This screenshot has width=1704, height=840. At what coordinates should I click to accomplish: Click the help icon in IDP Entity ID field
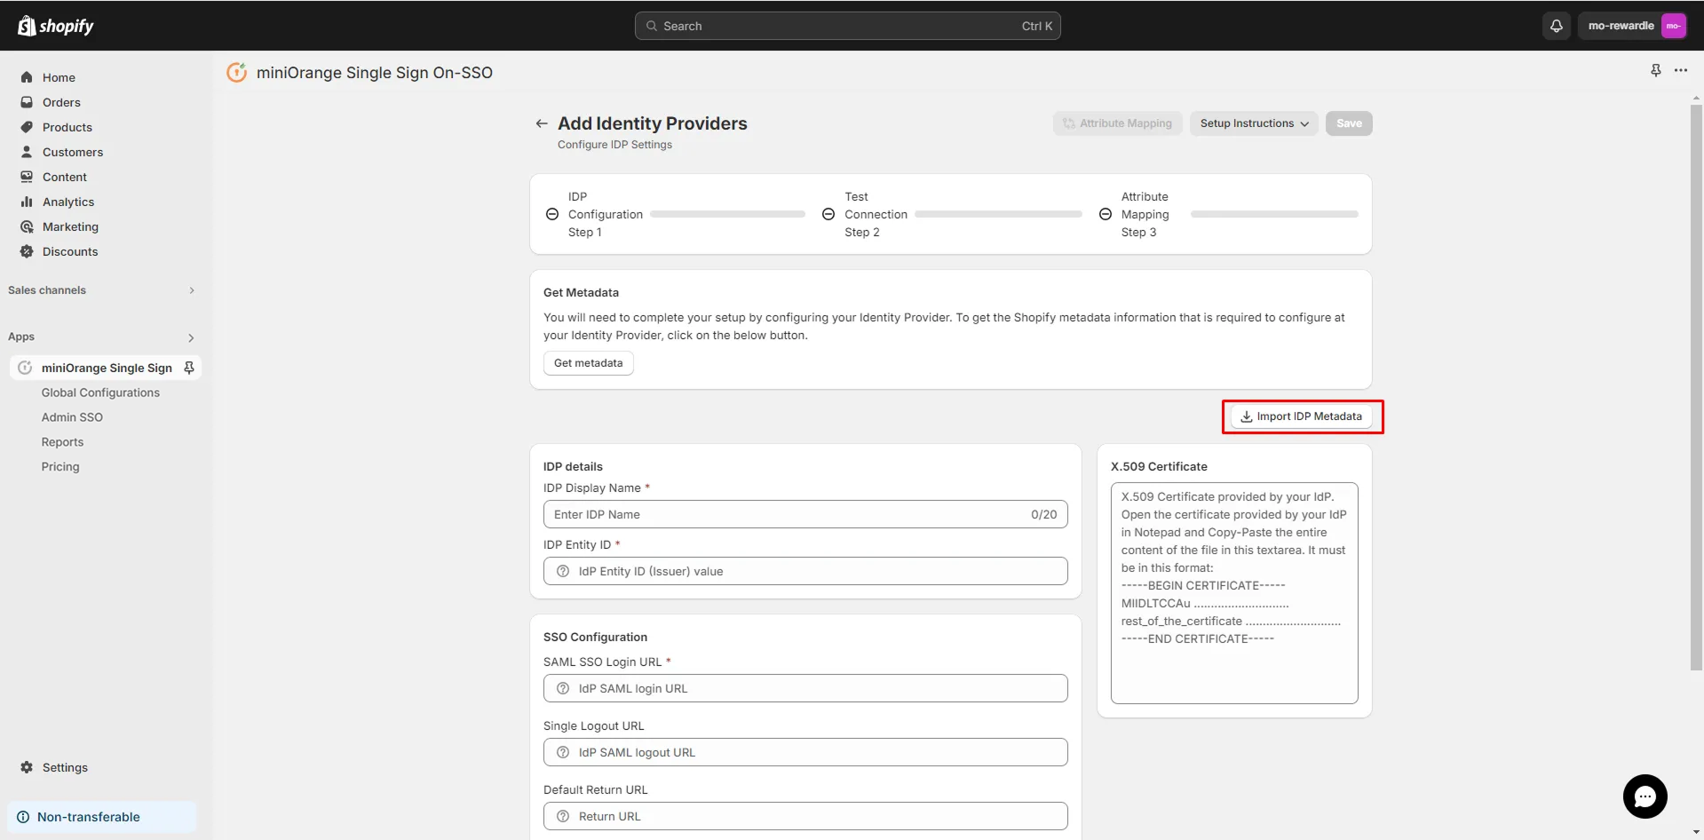coord(563,571)
